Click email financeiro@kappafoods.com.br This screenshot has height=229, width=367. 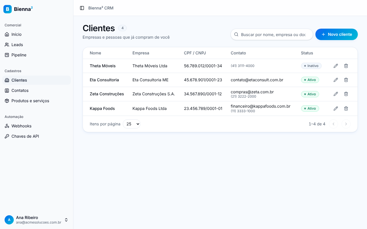[x=261, y=106]
